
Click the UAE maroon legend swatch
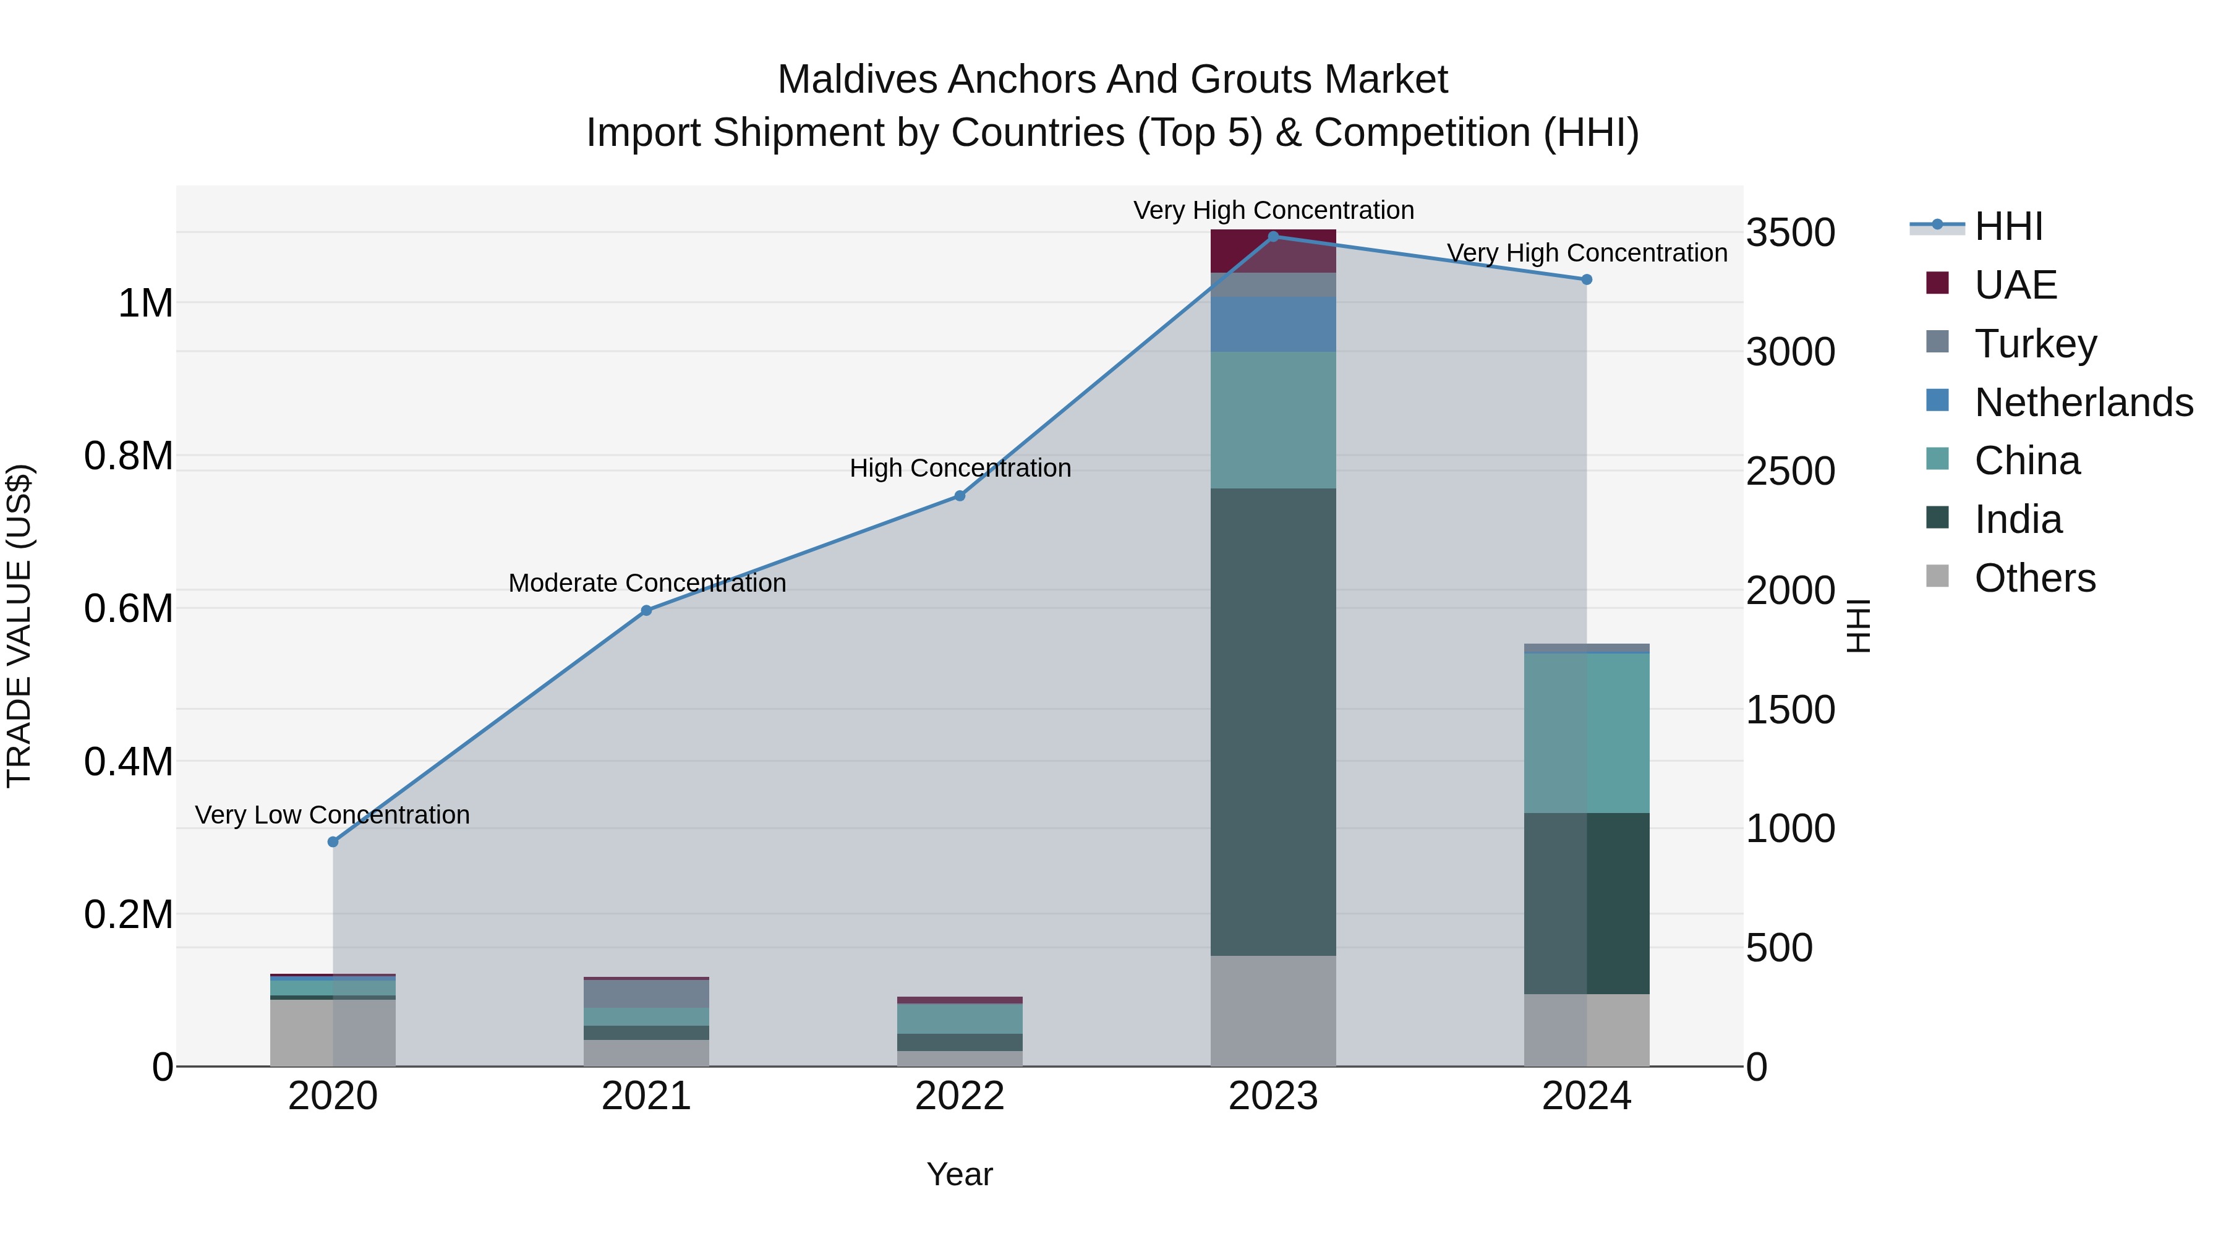click(1937, 283)
